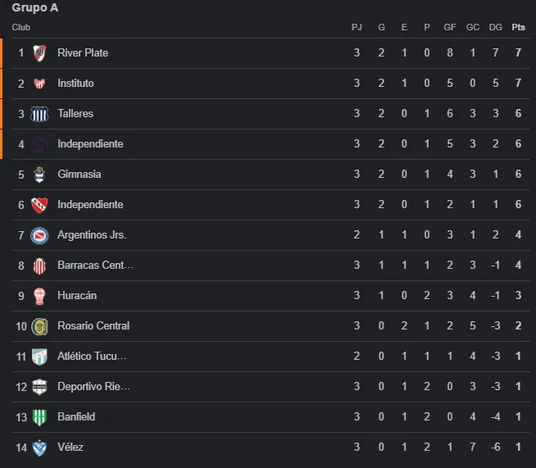
Task: Click the green Banfield crest
Action: click(x=39, y=417)
